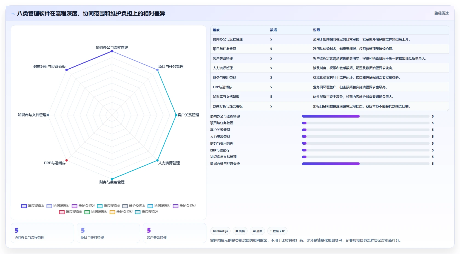The image size is (460, 254).
Task: Toggle the 流程深度4 legend dataset
Action: pyautogui.click(x=108, y=206)
